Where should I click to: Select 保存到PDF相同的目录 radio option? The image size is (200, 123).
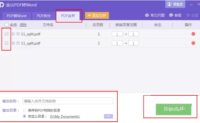(x=24, y=110)
